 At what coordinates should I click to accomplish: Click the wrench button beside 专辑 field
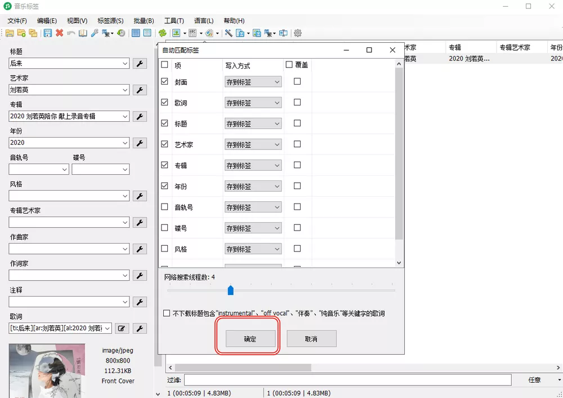coord(139,117)
